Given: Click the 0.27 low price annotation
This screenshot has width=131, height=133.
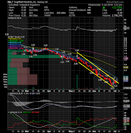Looking at the screenshot, I should click(112, 88).
